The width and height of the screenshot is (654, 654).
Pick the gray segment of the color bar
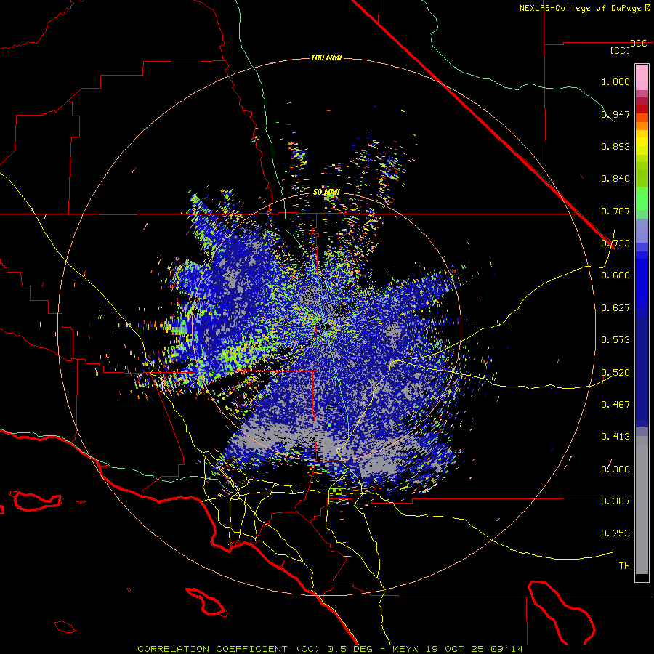(x=642, y=505)
